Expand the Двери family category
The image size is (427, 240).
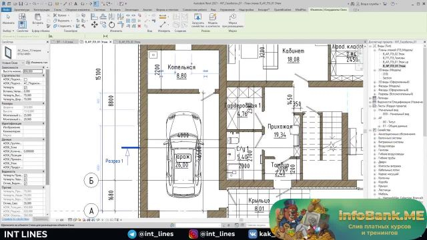375,162
